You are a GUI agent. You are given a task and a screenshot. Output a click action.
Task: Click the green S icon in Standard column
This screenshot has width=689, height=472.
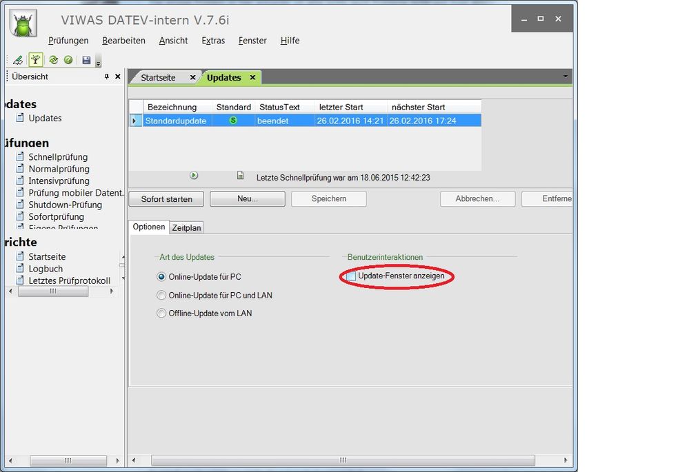point(233,121)
